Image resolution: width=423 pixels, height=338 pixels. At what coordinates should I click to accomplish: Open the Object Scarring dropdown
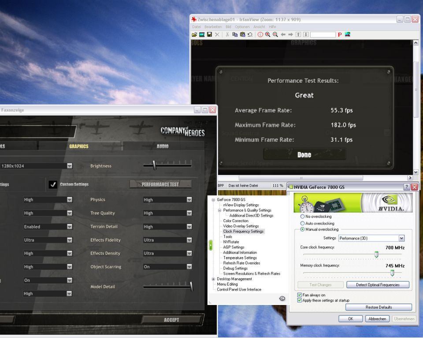point(189,267)
